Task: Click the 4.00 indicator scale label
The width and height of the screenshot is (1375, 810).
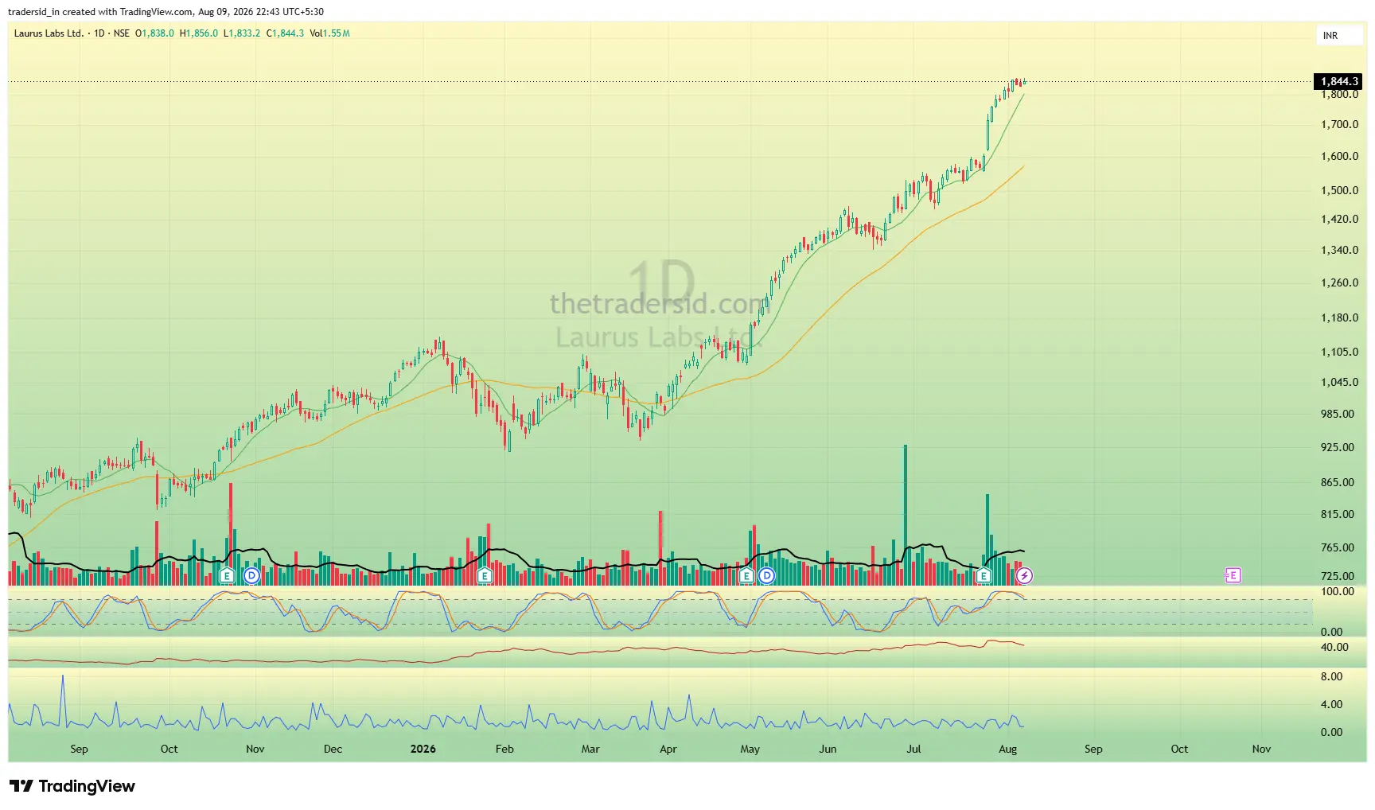Action: point(1332,704)
